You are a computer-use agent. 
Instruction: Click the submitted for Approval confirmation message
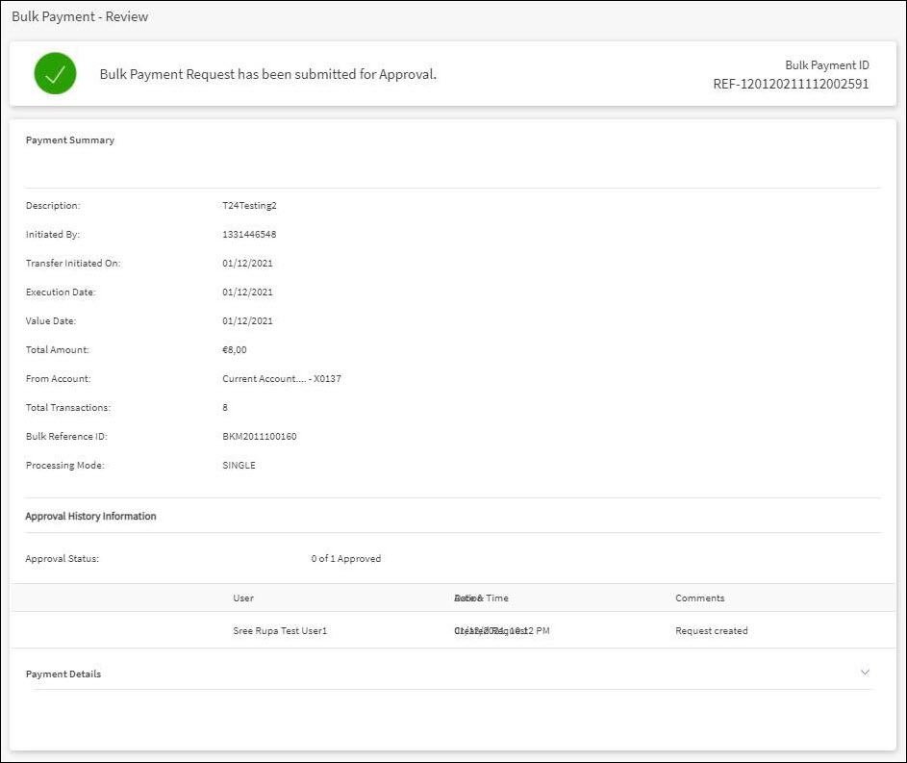click(268, 74)
